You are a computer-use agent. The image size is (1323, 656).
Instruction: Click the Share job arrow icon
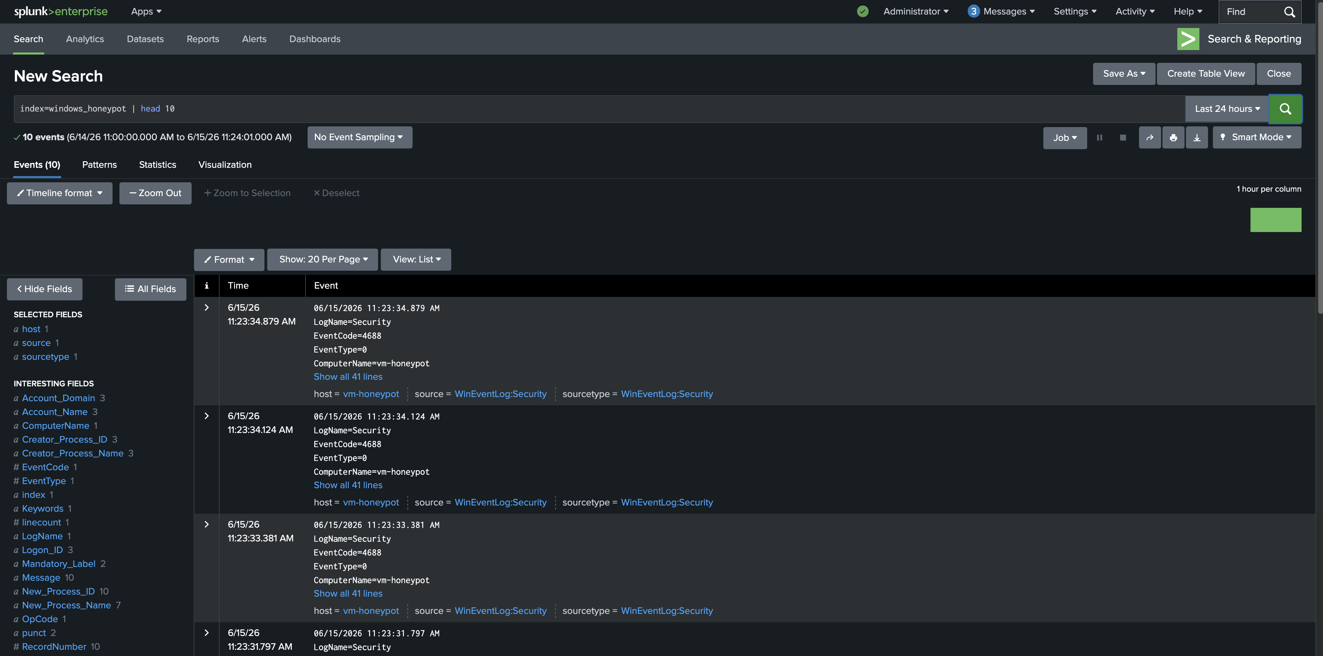tap(1150, 138)
